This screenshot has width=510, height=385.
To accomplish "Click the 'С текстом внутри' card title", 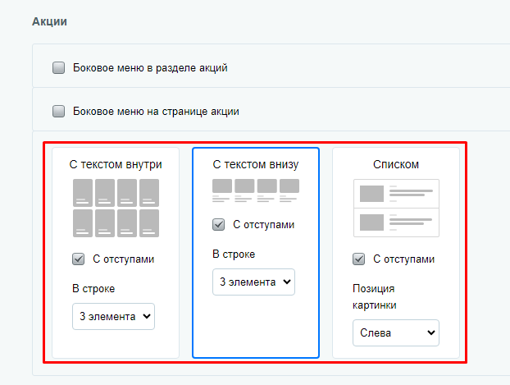I will [x=116, y=164].
